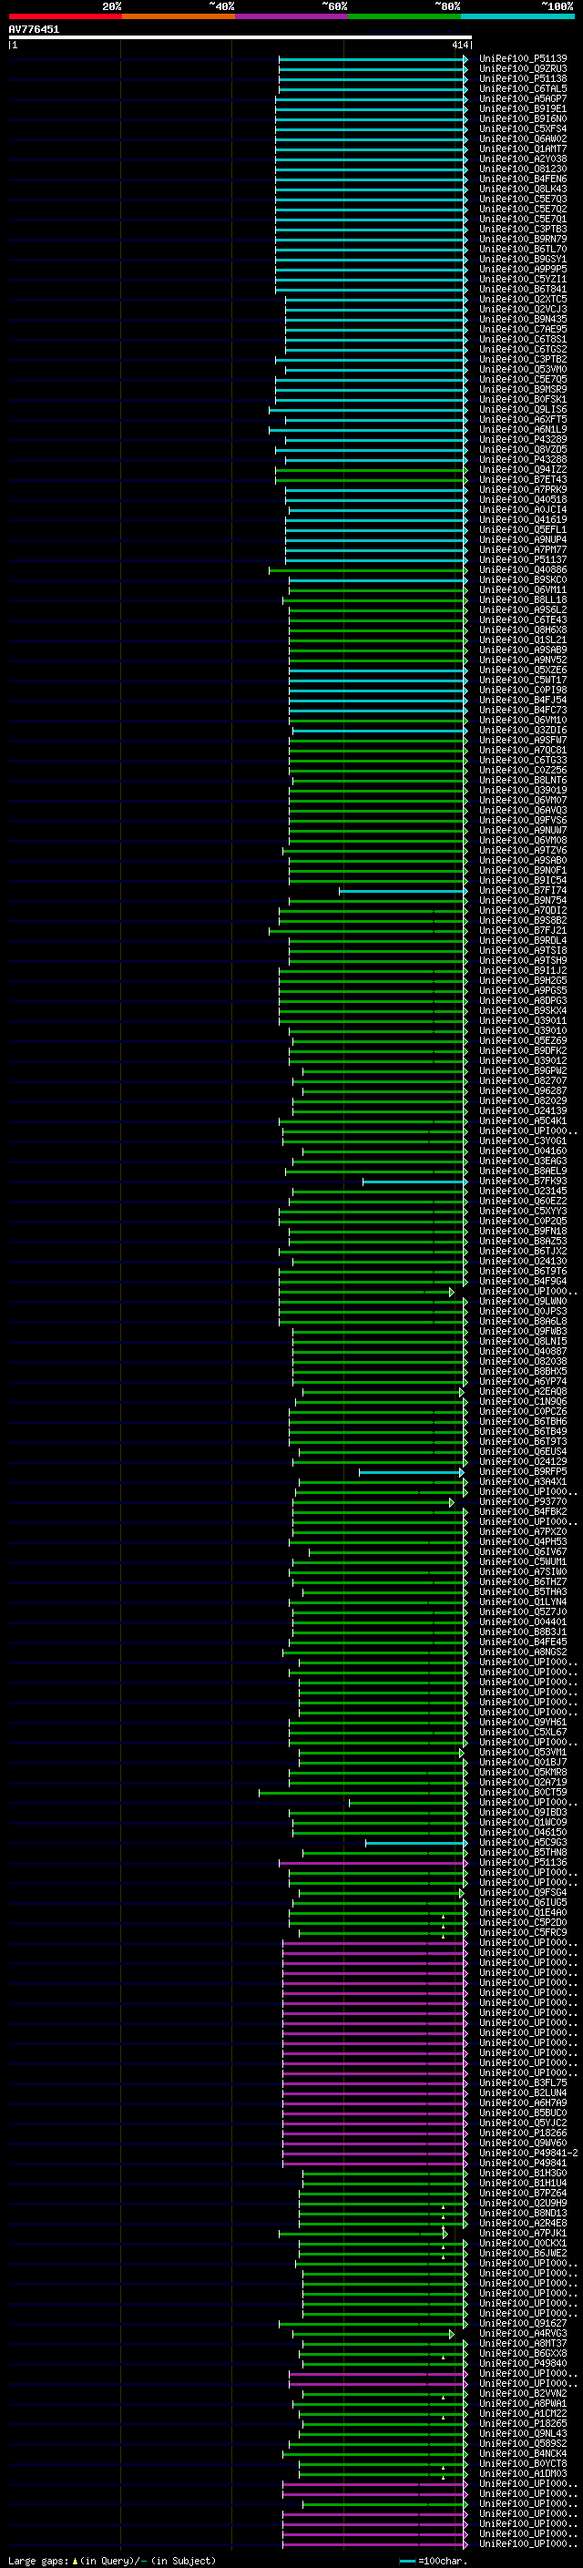The height and width of the screenshot is (2568, 583).
Task: Open hit UniRef100_P51137
Action: click(523, 560)
